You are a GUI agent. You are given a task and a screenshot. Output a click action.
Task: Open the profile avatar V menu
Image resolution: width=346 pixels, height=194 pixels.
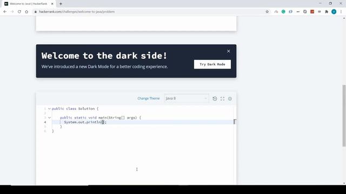click(334, 12)
